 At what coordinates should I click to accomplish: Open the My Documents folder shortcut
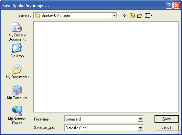coord(17,72)
